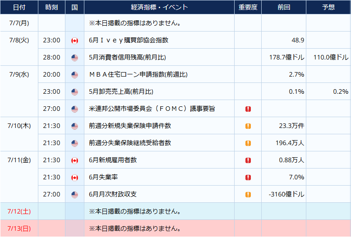Click ＭＢＡ住宅ローン申請指数(前週比) indicator name
Screen dimensions: 351x237
pos(138,74)
